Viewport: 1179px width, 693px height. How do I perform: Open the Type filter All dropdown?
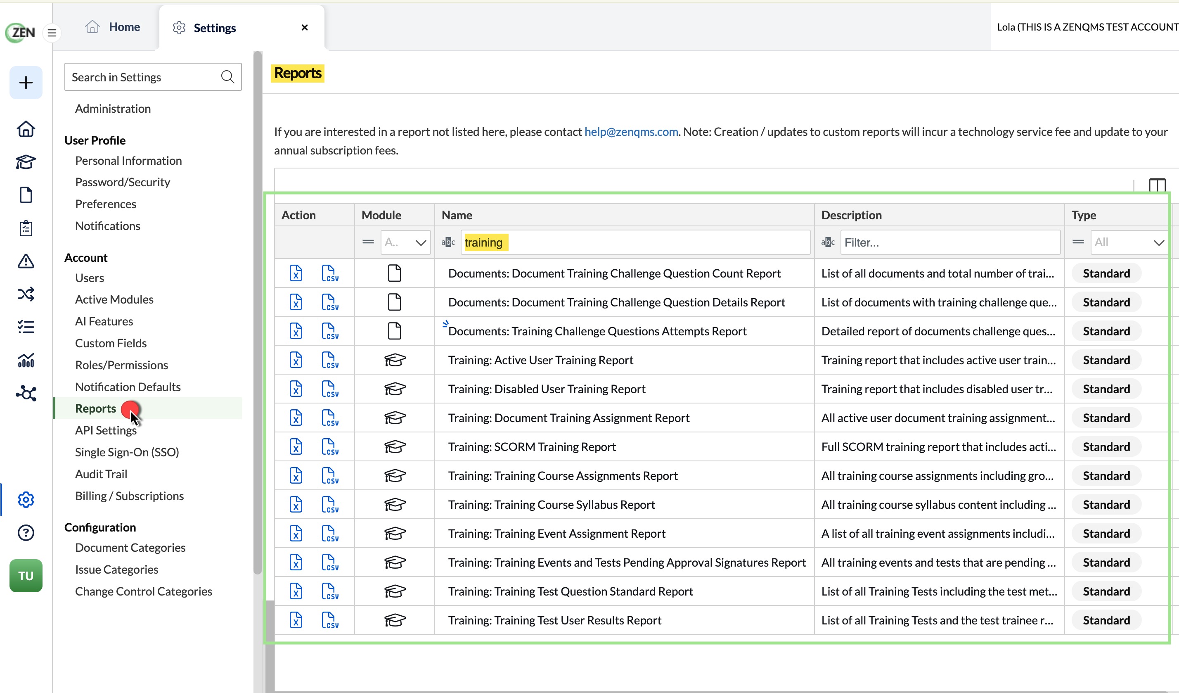coord(1129,242)
